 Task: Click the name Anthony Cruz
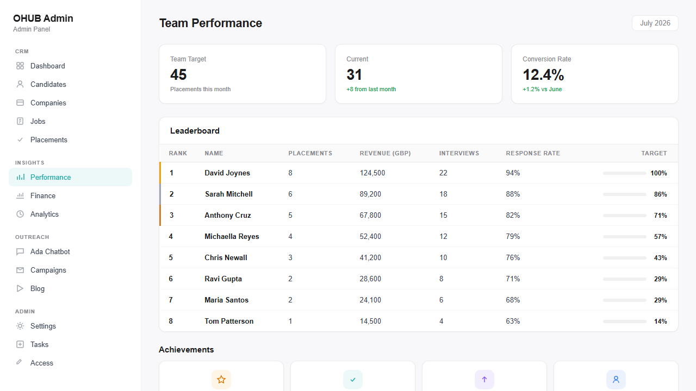(228, 215)
